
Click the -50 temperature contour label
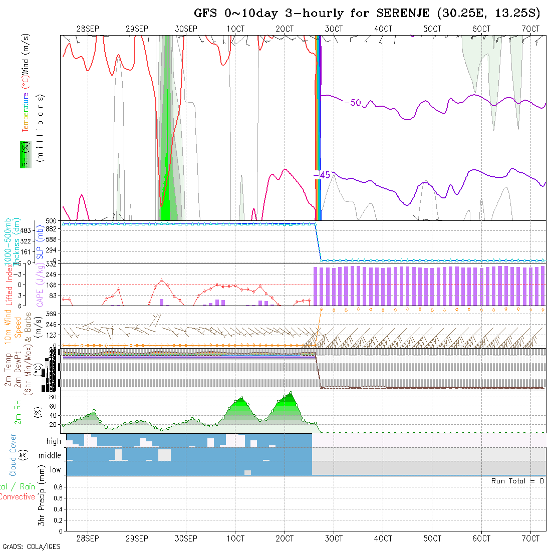point(353,103)
